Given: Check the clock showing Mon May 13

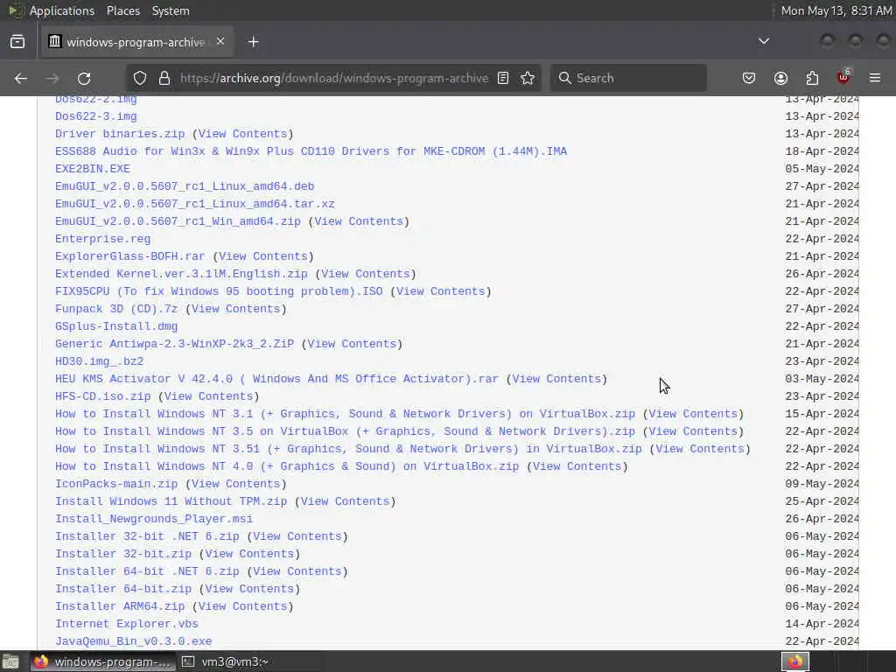Looking at the screenshot, I should 836,10.
